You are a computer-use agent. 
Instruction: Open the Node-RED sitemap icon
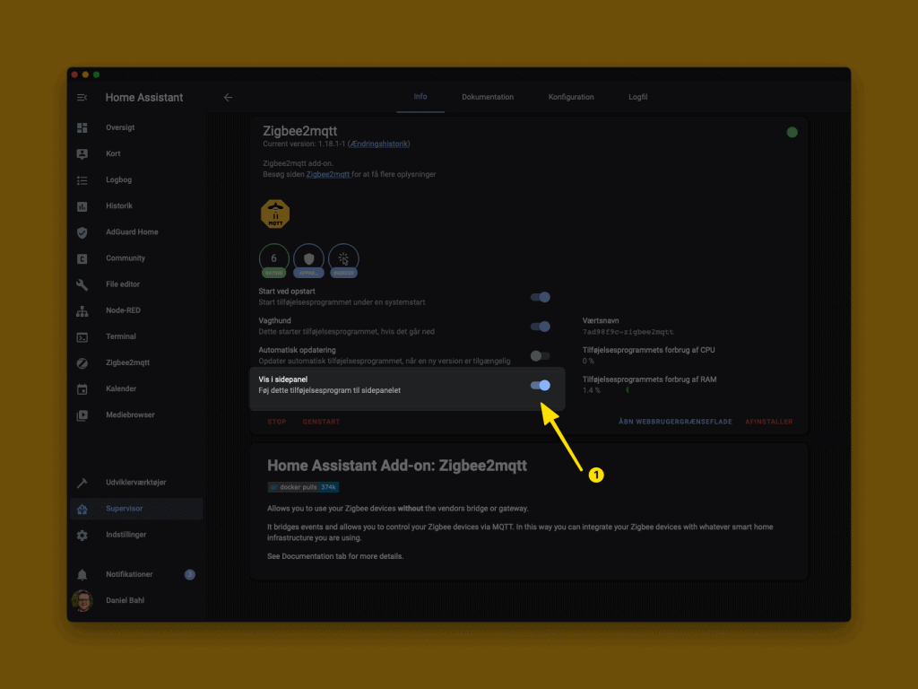(x=82, y=311)
